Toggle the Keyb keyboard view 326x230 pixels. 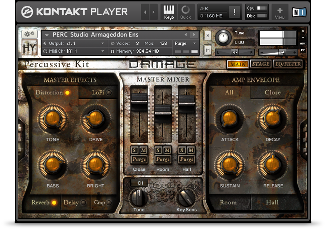[169, 12]
